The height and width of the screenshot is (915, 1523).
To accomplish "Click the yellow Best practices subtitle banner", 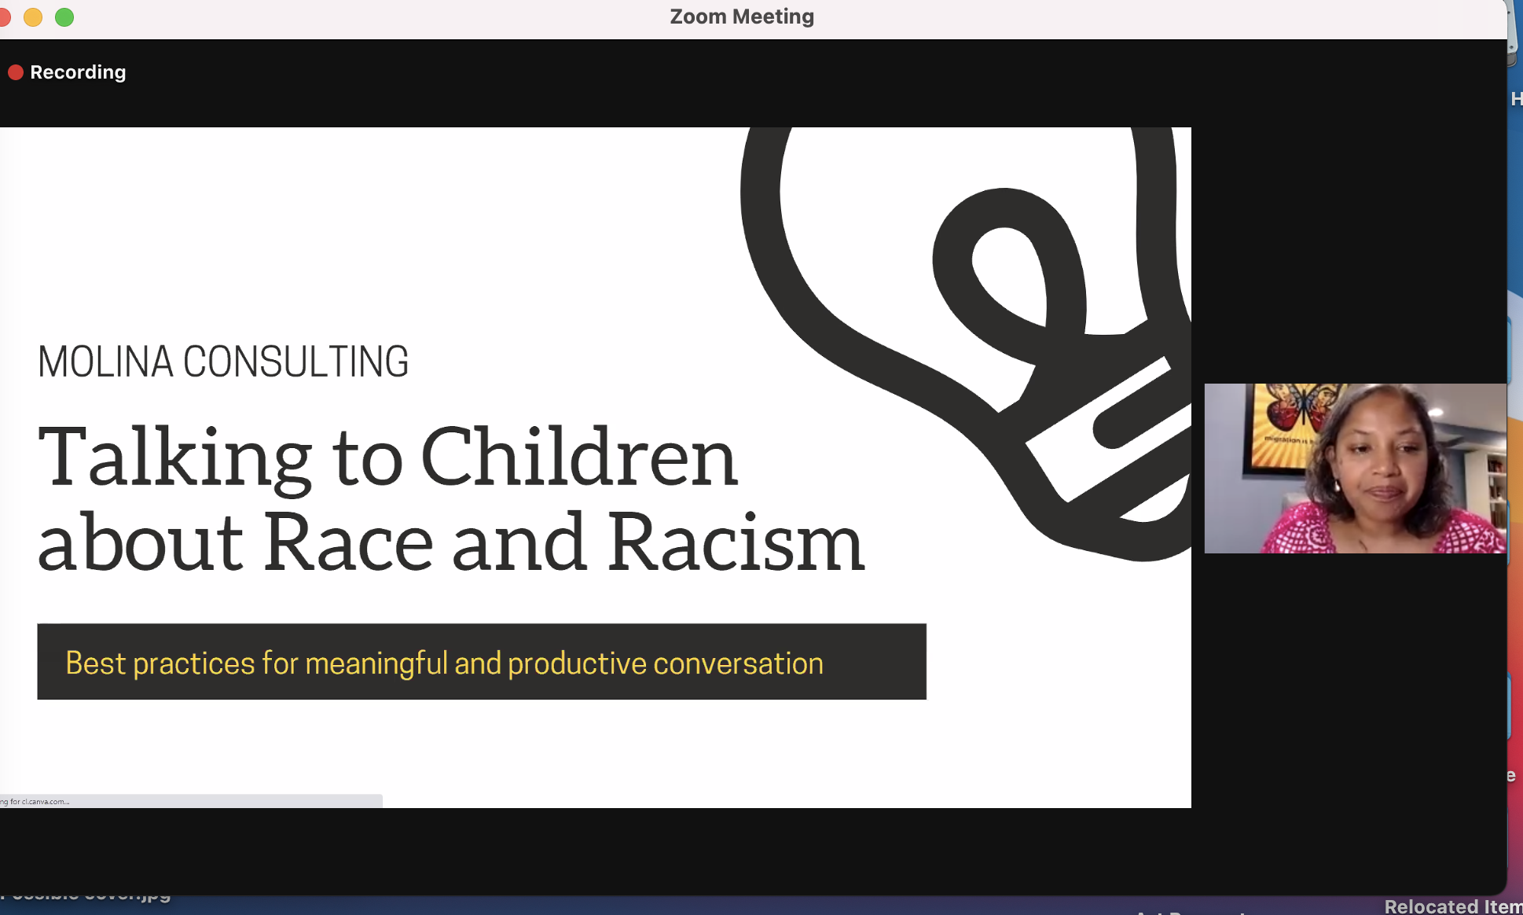I will [481, 662].
